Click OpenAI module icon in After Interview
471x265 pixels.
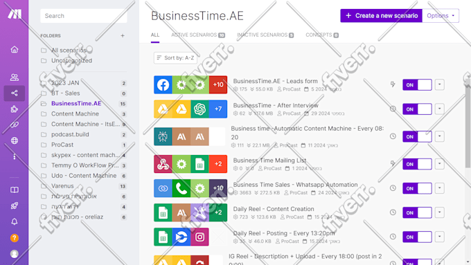pyautogui.click(x=199, y=109)
